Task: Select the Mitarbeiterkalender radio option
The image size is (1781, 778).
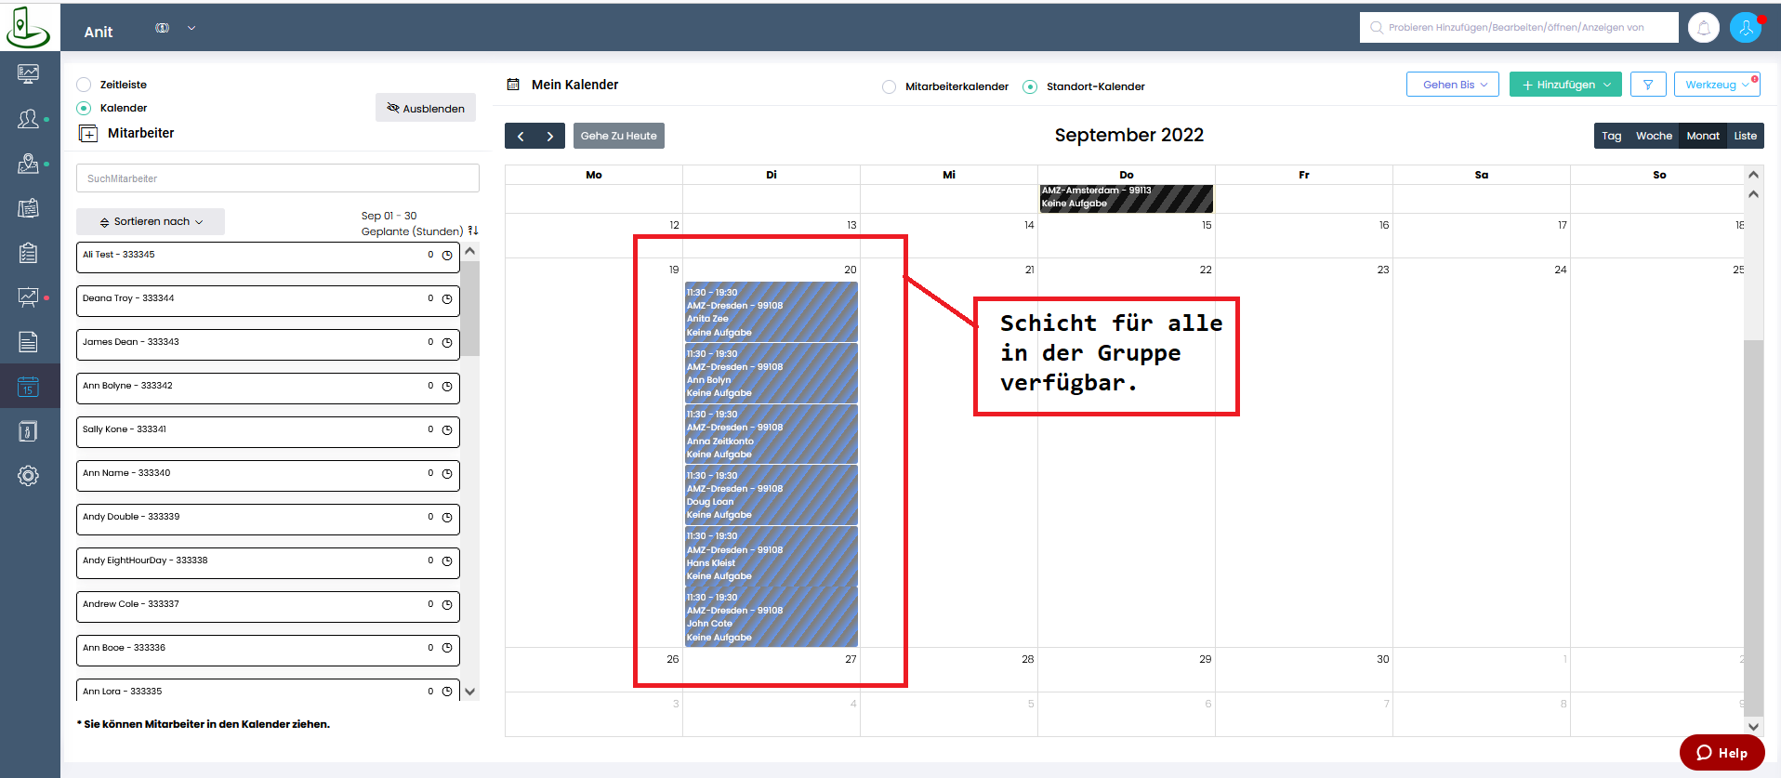Action: pos(889,86)
